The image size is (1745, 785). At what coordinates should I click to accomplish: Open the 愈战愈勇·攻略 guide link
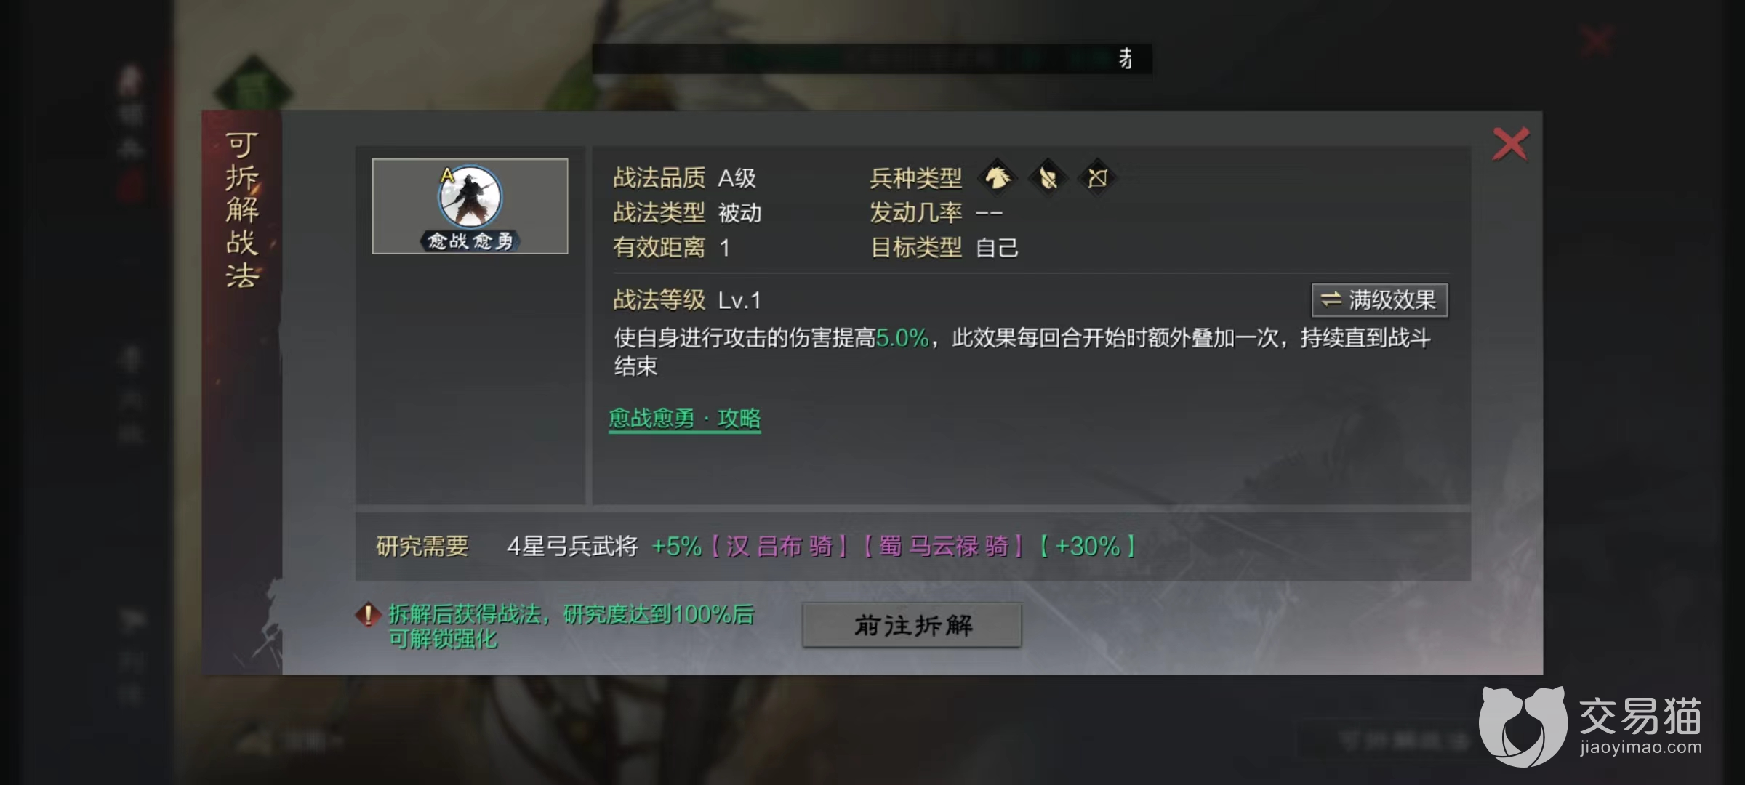(685, 419)
